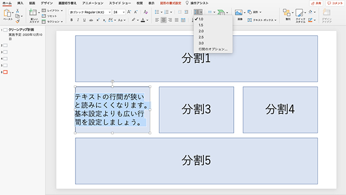Click the Cut scissors icon

[x=18, y=11]
